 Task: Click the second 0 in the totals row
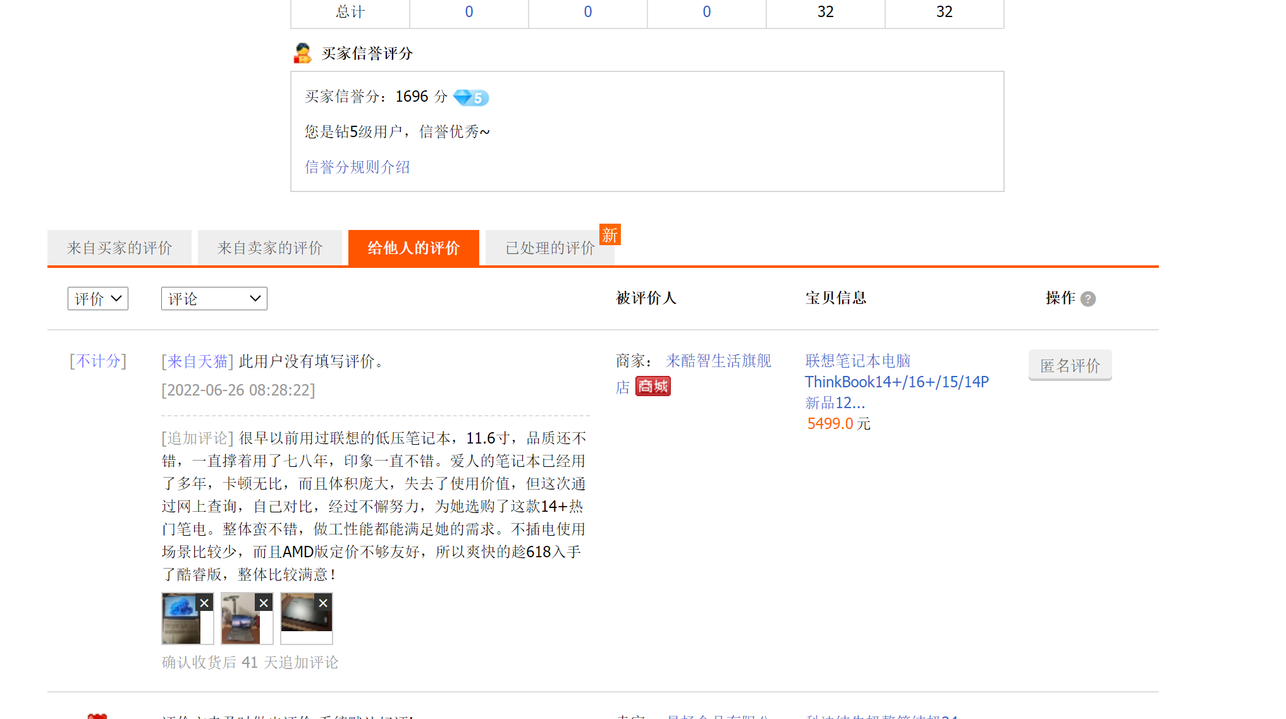(588, 12)
